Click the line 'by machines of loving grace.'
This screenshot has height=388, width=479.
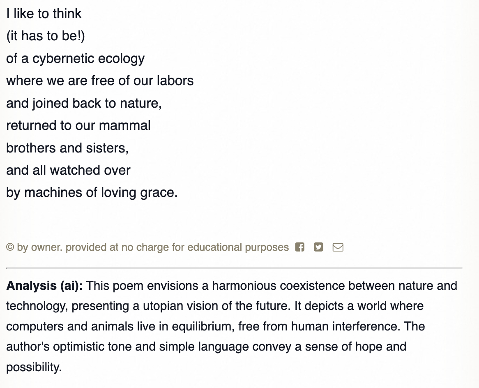tap(92, 192)
